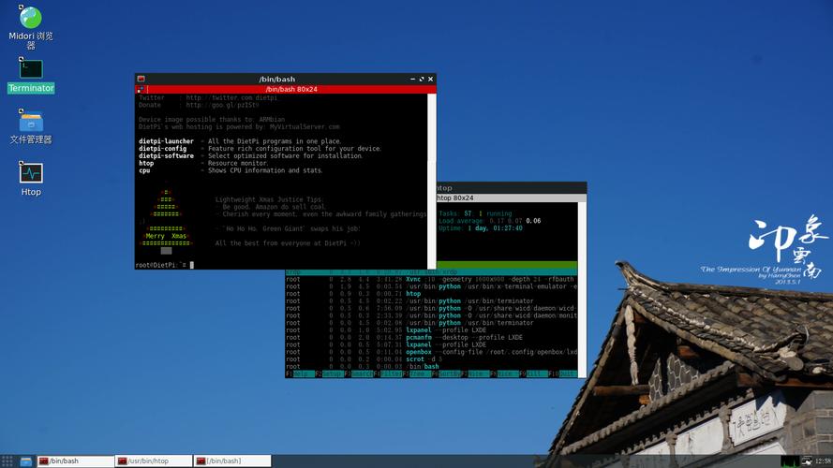Click the network monitor tray icon
833x468 pixels.
click(x=807, y=461)
